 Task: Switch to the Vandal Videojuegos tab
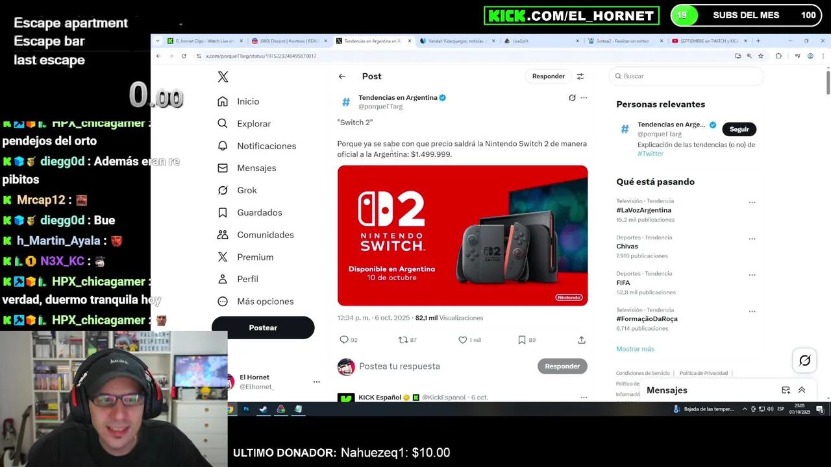(456, 41)
